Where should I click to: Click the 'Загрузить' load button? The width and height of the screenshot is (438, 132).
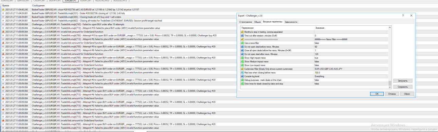pos(403,81)
